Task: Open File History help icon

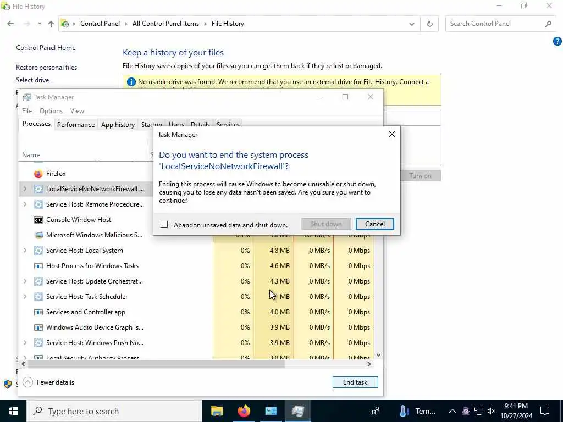Action: (x=558, y=41)
